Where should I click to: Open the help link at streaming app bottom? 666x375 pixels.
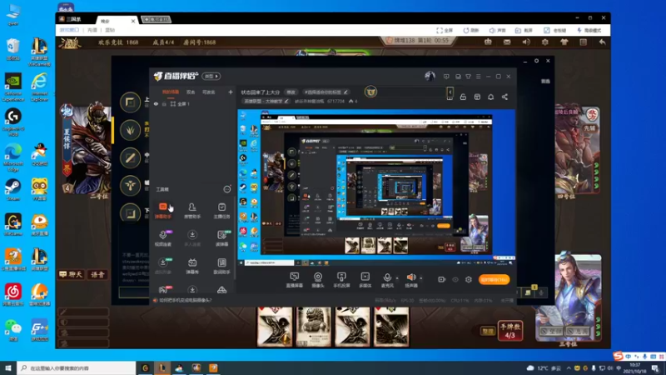pyautogui.click(x=185, y=300)
